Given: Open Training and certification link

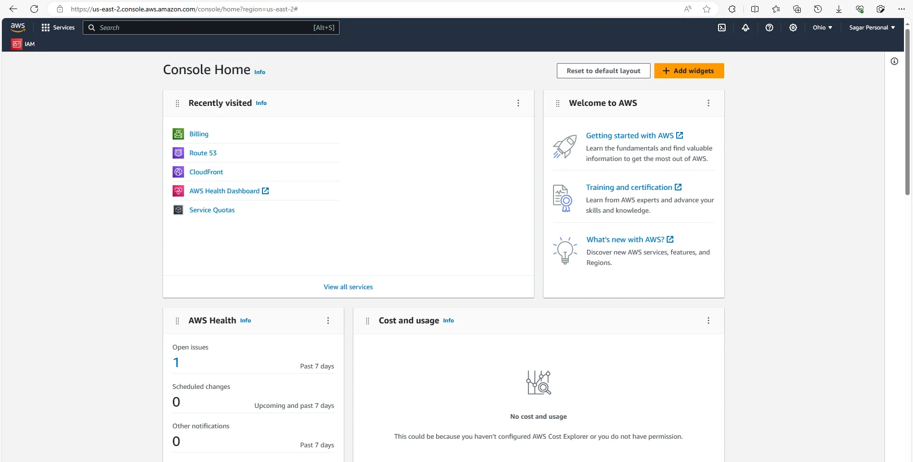Looking at the screenshot, I should pyautogui.click(x=634, y=187).
